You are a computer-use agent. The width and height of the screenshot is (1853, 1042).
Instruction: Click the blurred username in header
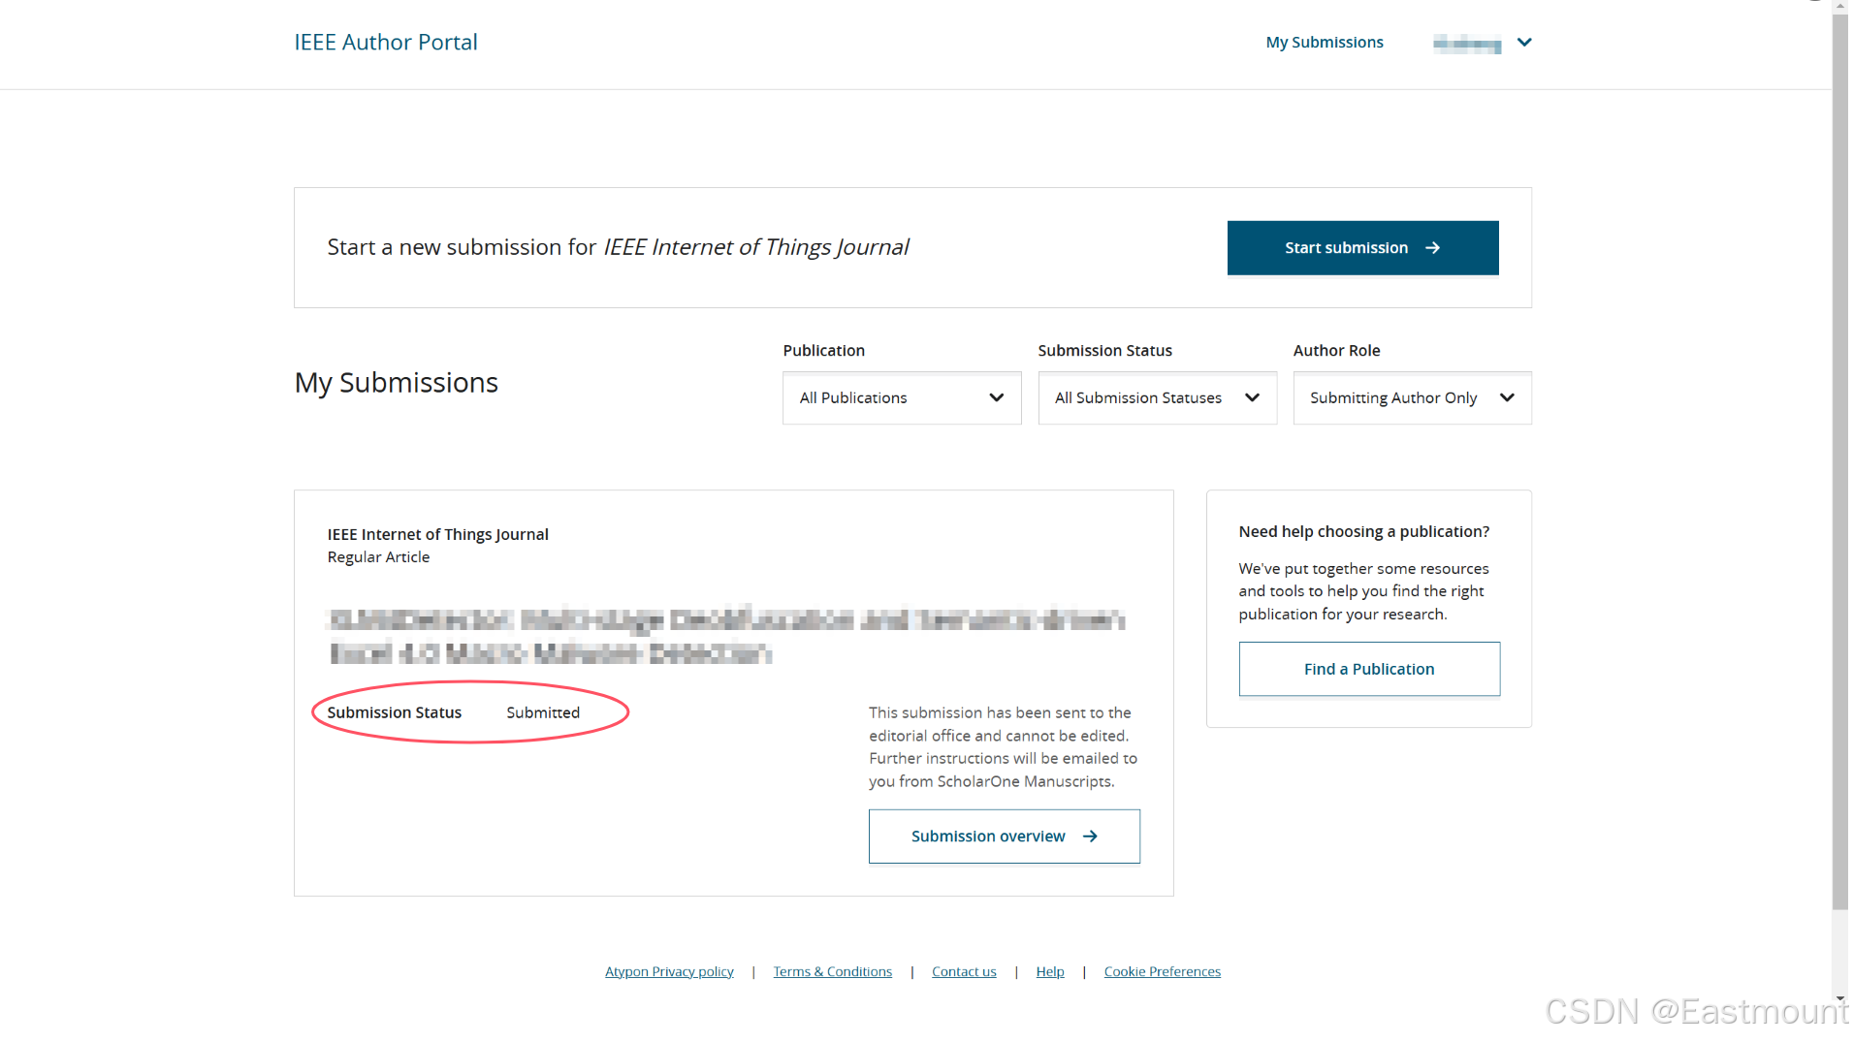click(1467, 43)
